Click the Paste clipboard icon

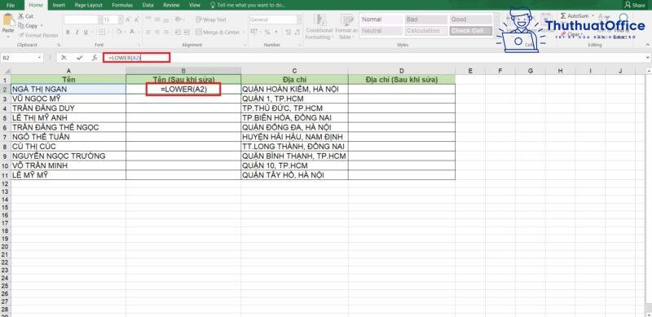[8, 20]
